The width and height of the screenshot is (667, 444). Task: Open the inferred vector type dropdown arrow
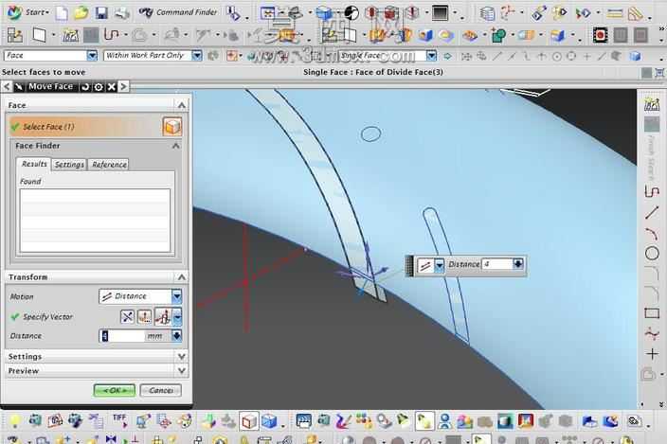(177, 316)
